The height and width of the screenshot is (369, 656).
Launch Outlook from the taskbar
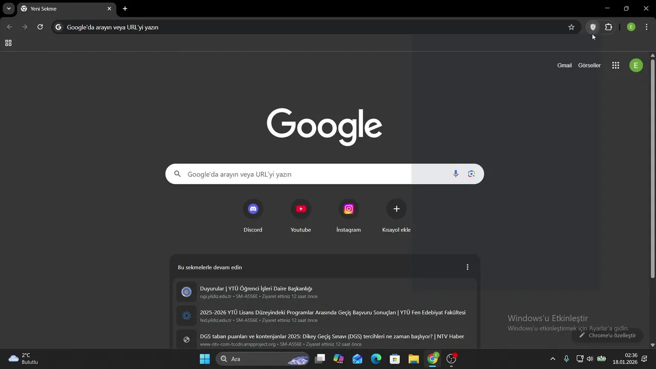357,359
